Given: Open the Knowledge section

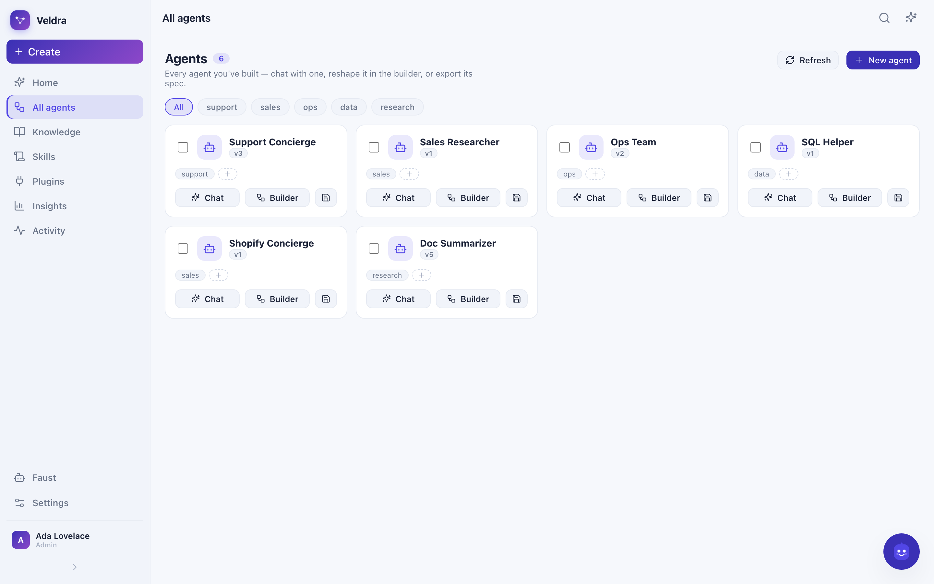Looking at the screenshot, I should point(75,132).
